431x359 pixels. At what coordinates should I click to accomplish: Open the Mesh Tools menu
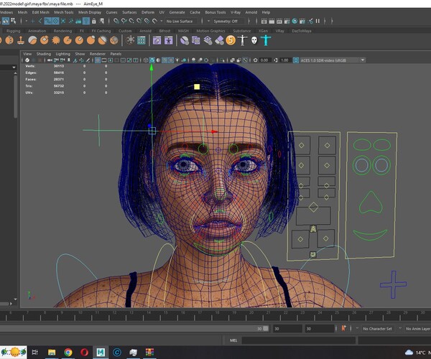64,12
